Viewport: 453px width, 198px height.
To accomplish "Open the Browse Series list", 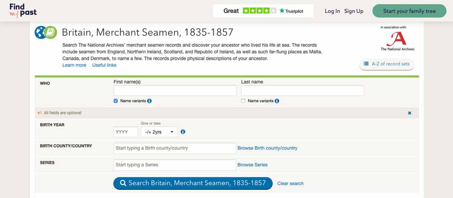I will coord(252,165).
